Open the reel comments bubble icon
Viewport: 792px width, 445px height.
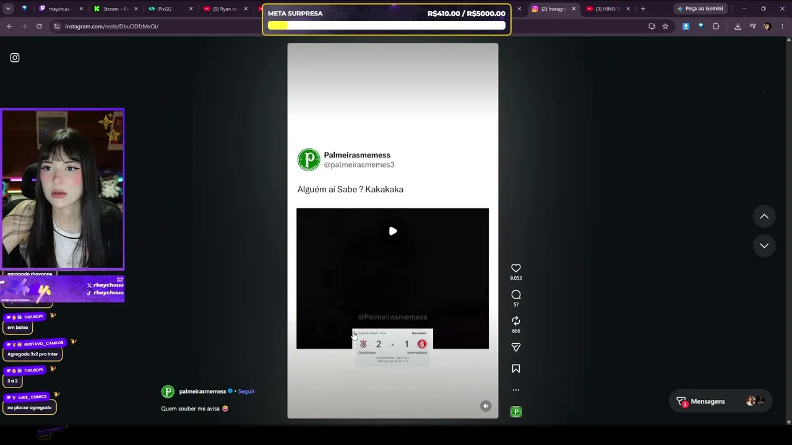pyautogui.click(x=515, y=294)
